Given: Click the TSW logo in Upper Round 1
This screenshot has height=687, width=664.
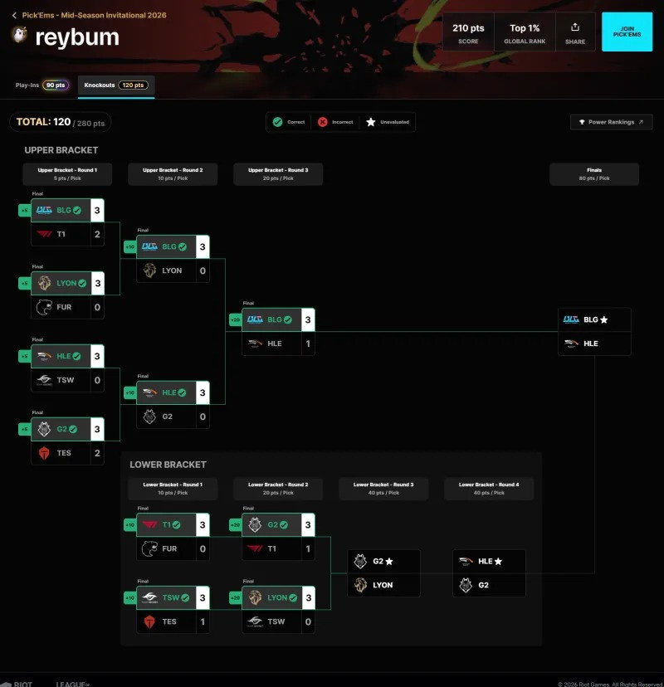Looking at the screenshot, I should pyautogui.click(x=44, y=380).
